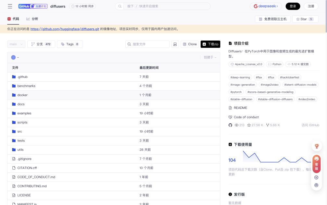Click the smiley face feedback icon
Viewport: 327px width, 205px height.
pos(317,185)
